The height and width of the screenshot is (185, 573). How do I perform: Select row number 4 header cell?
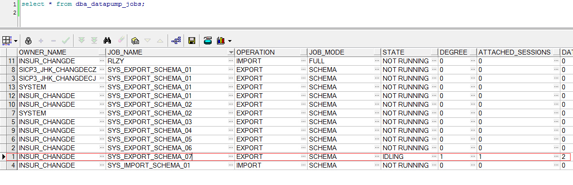(12, 165)
